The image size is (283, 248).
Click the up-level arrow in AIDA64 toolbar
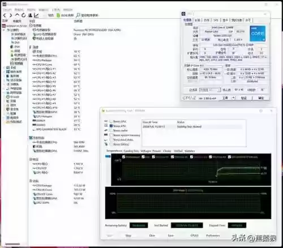pos(17,15)
